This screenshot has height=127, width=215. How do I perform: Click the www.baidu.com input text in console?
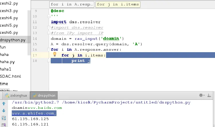click(x=45, y=108)
